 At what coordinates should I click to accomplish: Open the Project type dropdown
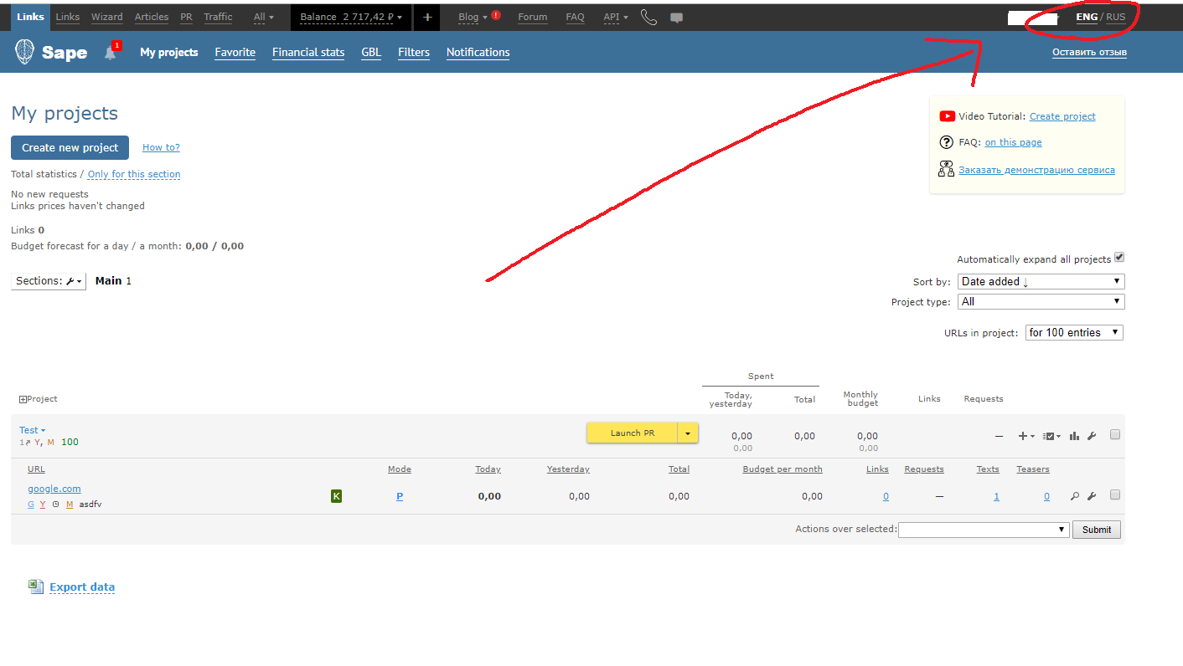(1041, 301)
